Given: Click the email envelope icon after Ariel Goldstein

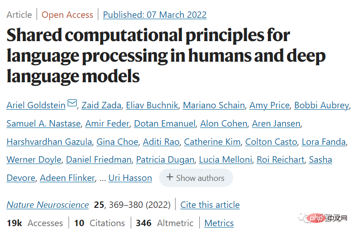Looking at the screenshot, I should click(x=72, y=103).
